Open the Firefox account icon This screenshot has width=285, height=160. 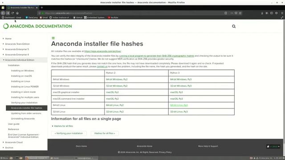(x=276, y=13)
